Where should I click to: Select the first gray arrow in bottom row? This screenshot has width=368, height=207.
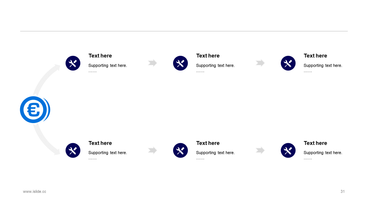(x=153, y=150)
